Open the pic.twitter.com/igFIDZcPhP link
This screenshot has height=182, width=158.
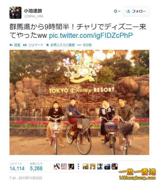(x=91, y=36)
